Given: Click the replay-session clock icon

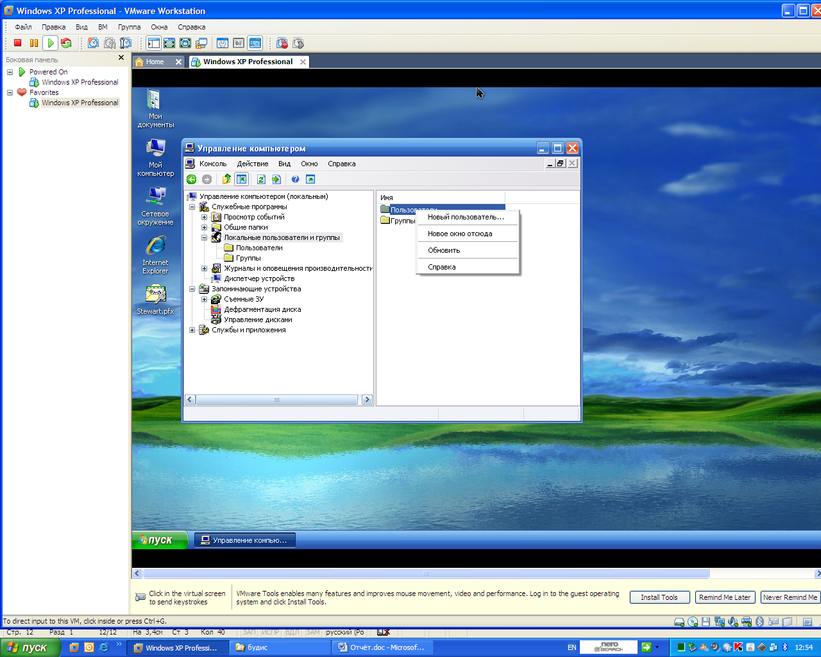Looking at the screenshot, I should click(x=298, y=43).
